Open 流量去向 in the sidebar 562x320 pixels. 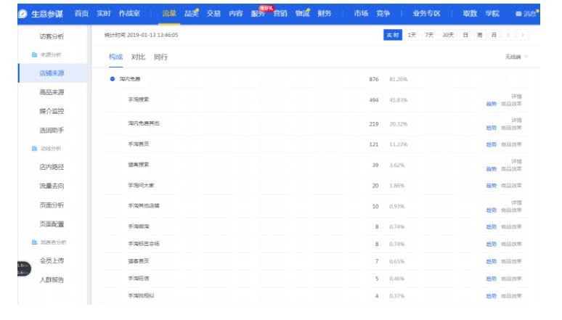tap(52, 186)
